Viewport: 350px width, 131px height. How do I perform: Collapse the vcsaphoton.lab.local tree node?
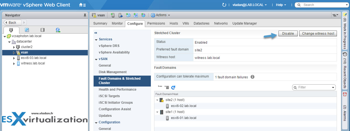[5, 36]
